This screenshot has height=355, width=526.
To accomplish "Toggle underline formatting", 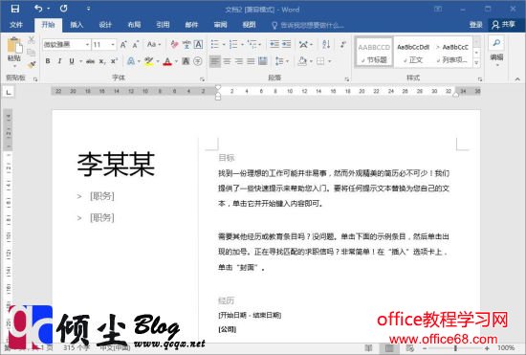I will pyautogui.click(x=72, y=61).
